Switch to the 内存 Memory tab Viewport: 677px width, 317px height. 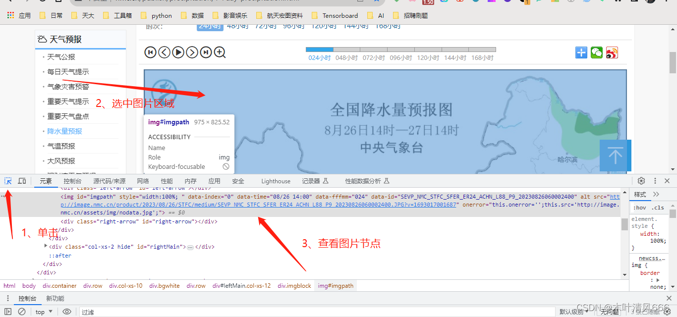pos(190,181)
